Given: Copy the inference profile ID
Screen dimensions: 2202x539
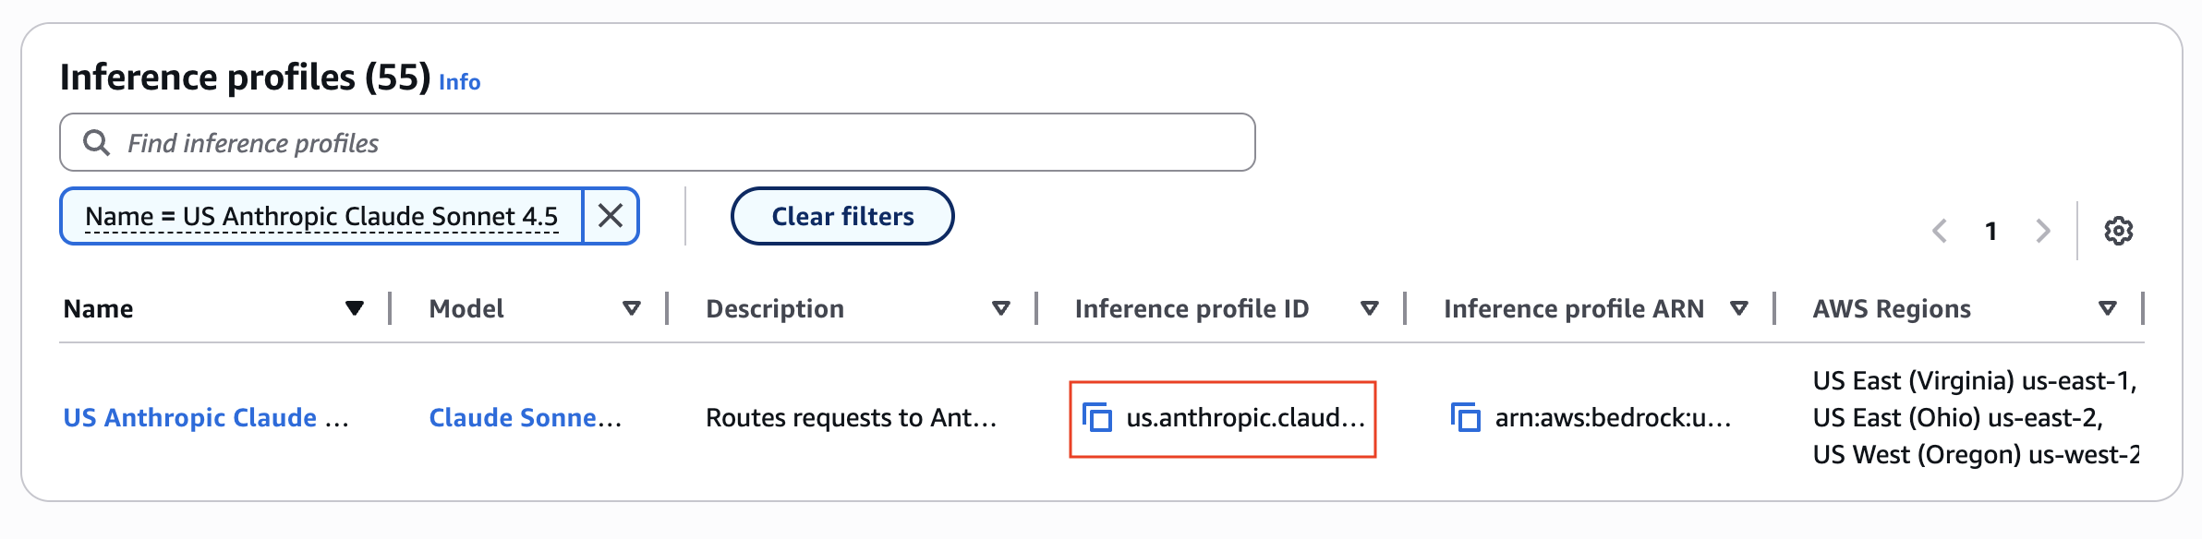Looking at the screenshot, I should 1097,418.
